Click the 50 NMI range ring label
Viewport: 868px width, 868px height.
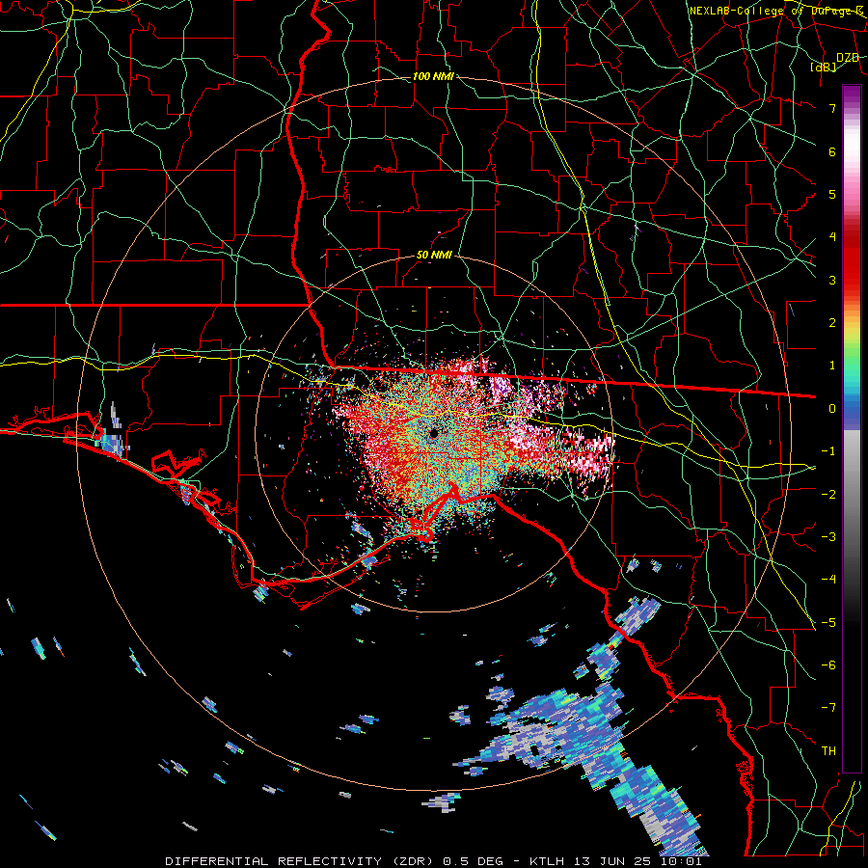433,256
